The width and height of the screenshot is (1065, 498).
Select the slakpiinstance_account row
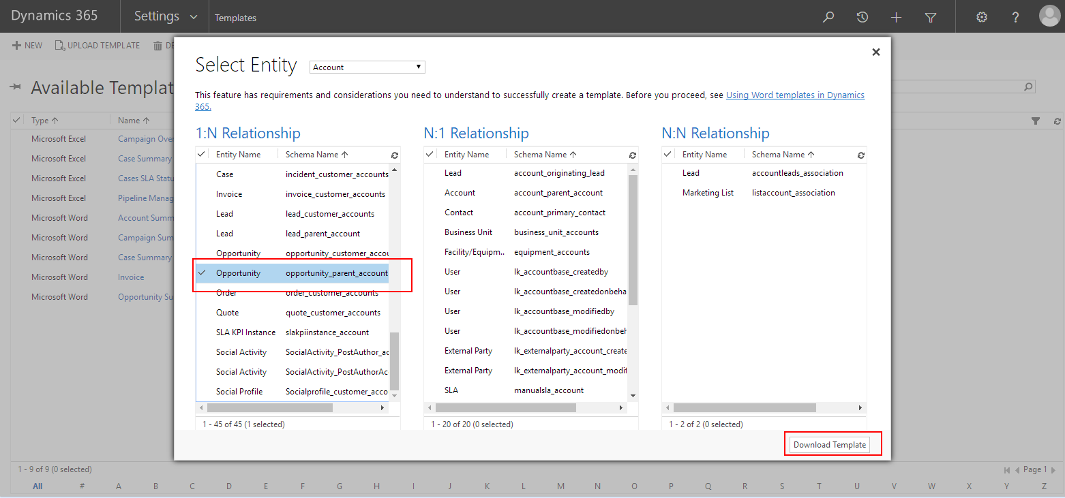click(x=292, y=332)
